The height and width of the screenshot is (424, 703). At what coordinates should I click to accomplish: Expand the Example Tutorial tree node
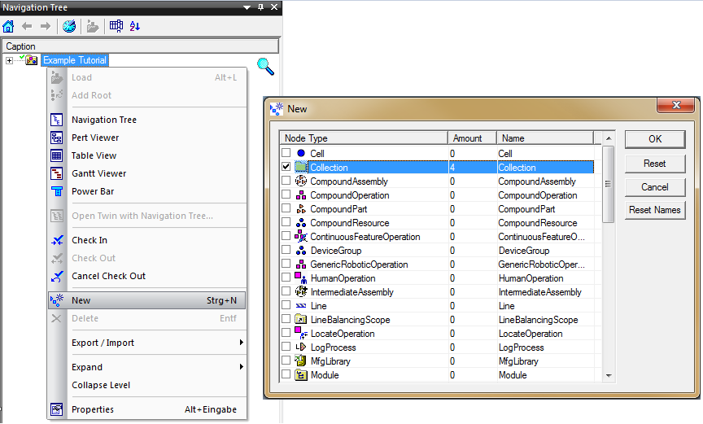point(10,60)
